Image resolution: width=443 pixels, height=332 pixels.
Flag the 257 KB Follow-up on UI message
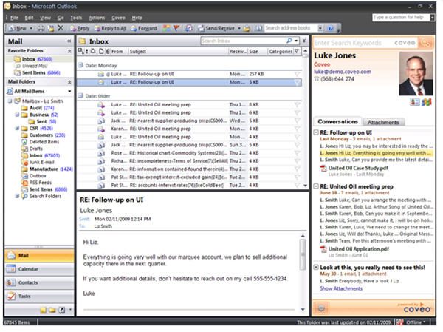pos(297,74)
